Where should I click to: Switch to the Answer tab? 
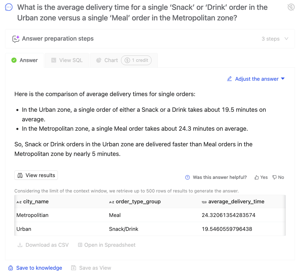(x=25, y=60)
